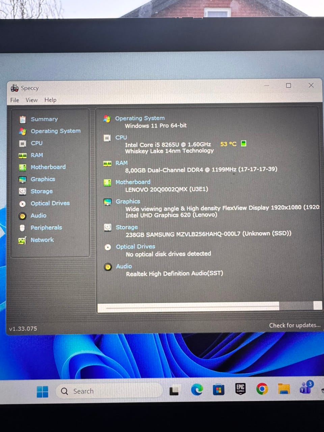Image resolution: width=324 pixels, height=432 pixels.
Task: Open the Windows Start menu
Action: pos(43,392)
